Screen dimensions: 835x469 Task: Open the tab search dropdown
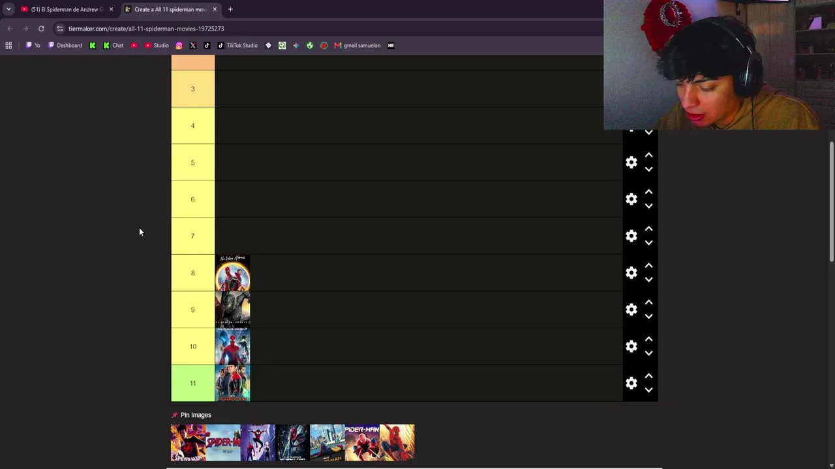(x=8, y=9)
